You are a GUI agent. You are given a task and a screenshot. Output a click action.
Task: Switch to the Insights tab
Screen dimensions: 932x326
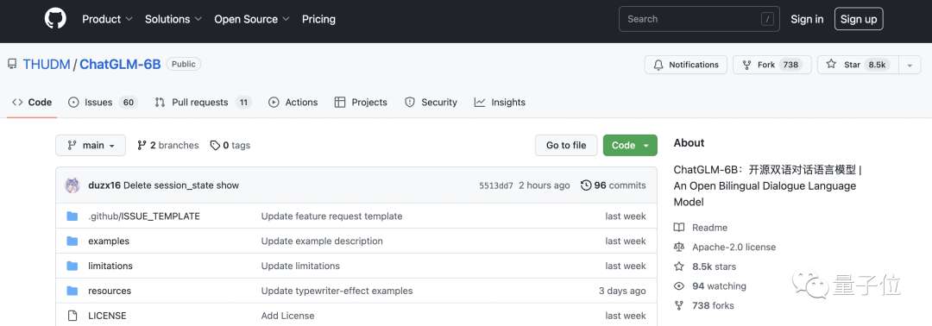point(500,102)
